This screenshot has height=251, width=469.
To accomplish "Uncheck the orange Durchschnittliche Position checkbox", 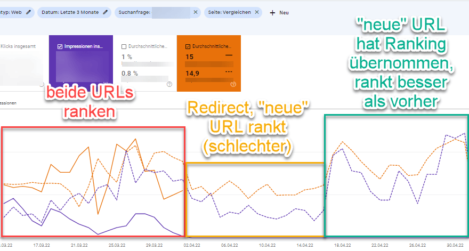I will click(x=188, y=46).
